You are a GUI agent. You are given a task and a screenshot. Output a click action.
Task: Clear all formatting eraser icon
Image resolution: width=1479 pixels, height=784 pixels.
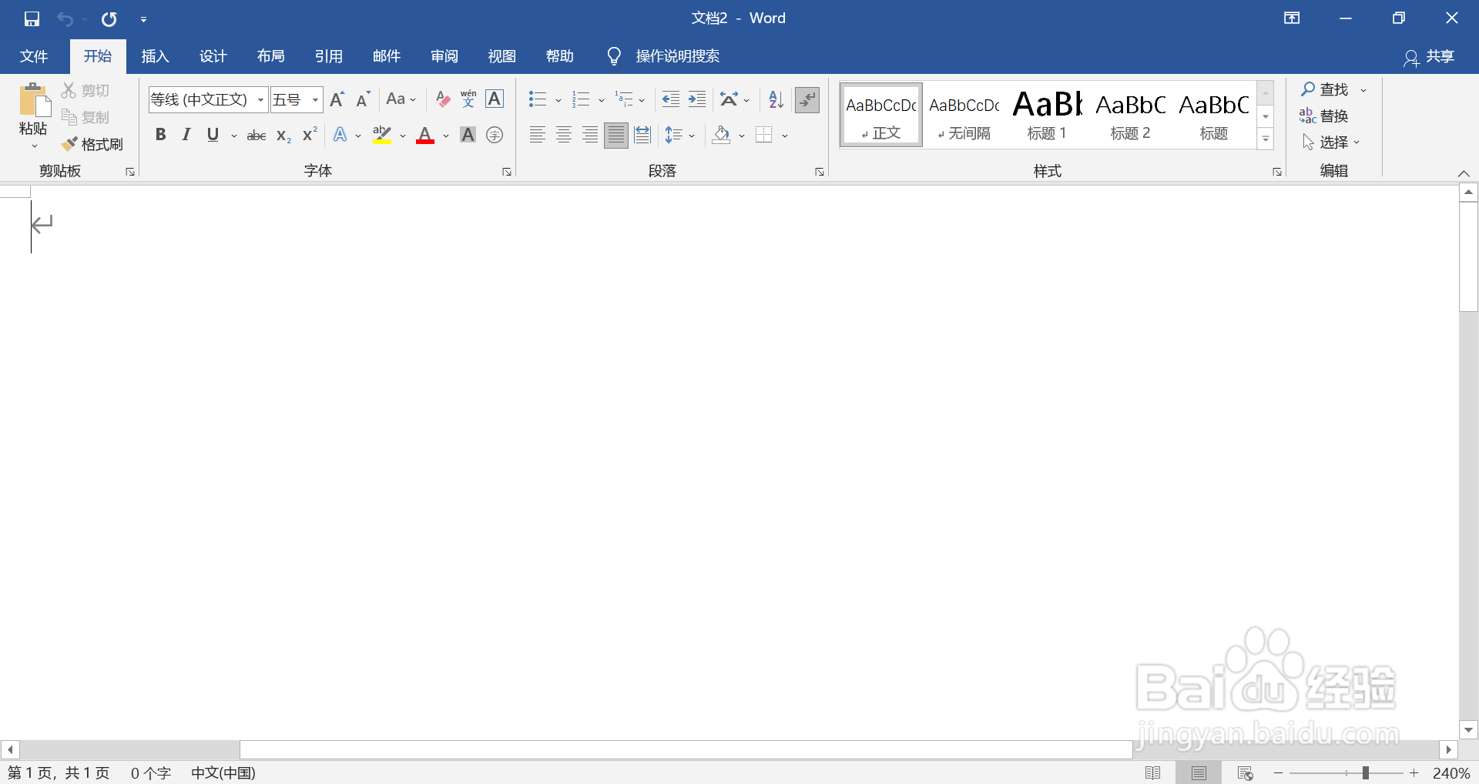pyautogui.click(x=442, y=99)
